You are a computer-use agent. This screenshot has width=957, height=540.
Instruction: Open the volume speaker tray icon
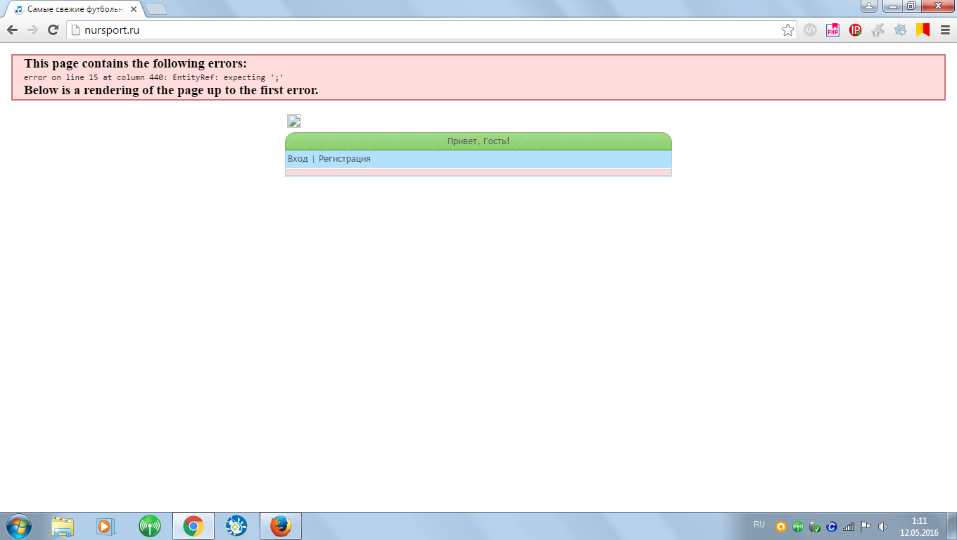pyautogui.click(x=882, y=526)
